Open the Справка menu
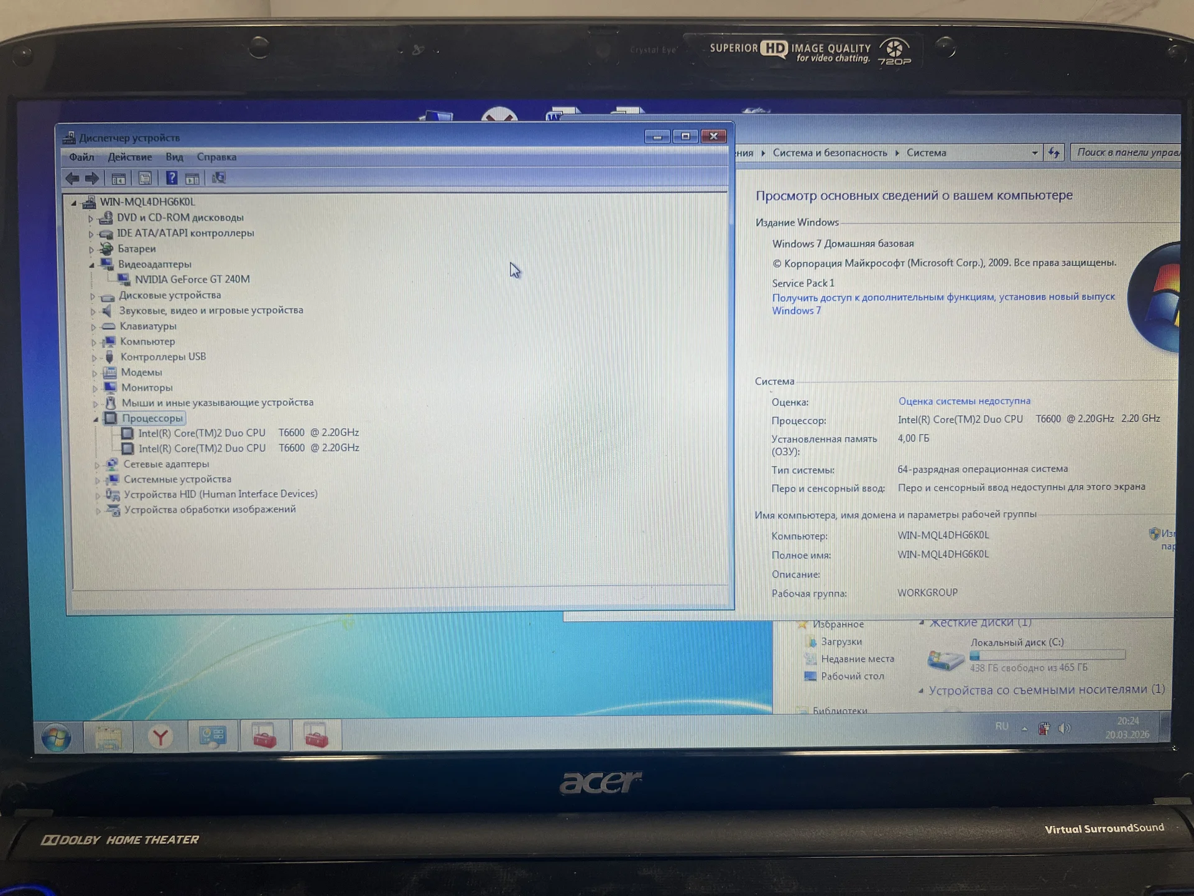 coord(216,157)
